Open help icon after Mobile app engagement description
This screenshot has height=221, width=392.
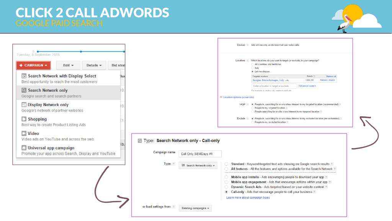click(330, 182)
